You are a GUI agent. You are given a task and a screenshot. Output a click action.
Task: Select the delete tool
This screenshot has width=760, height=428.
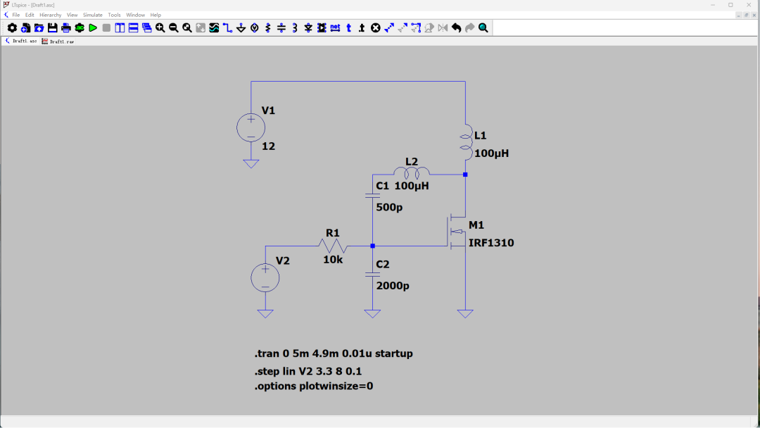coord(376,28)
